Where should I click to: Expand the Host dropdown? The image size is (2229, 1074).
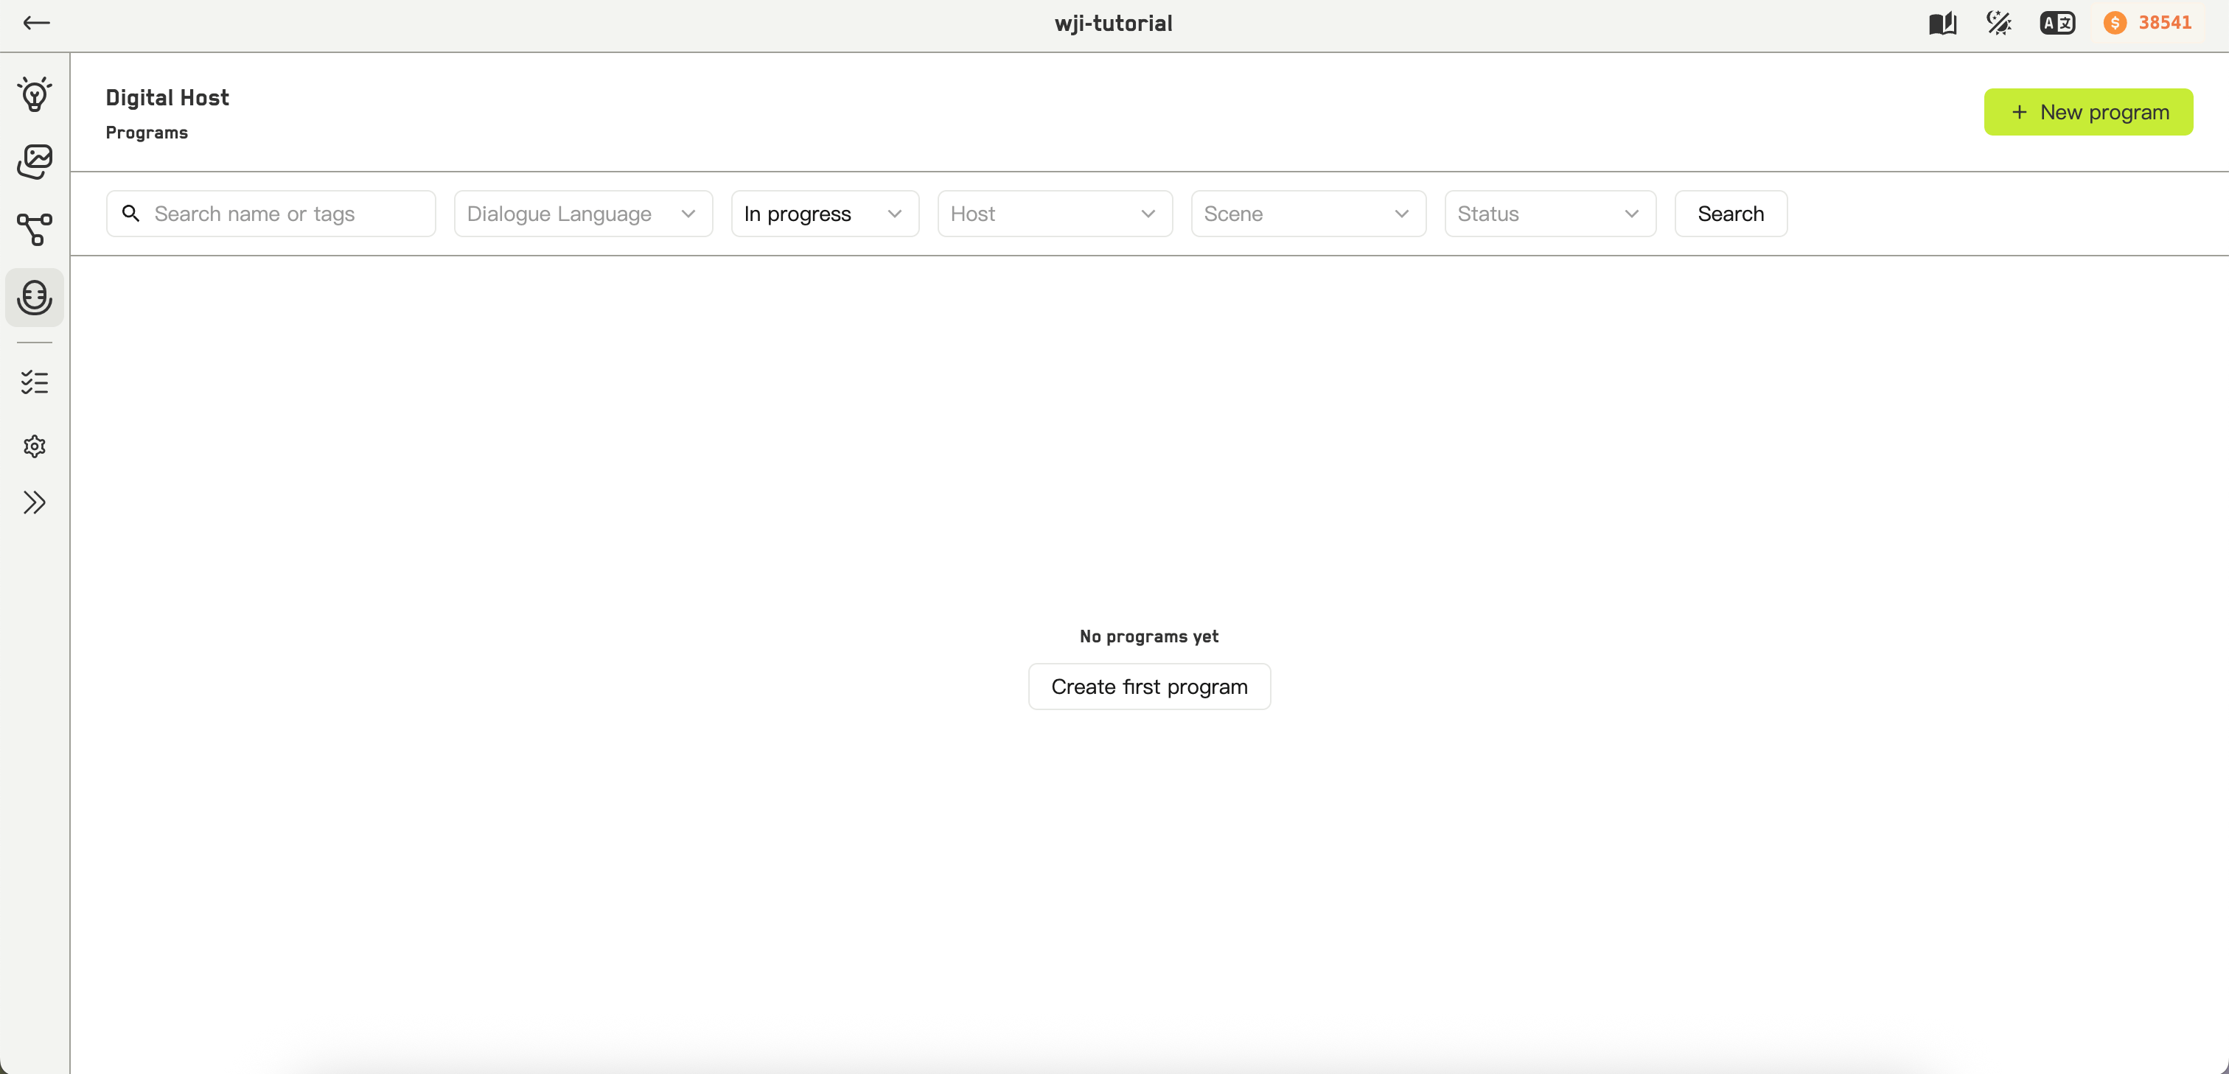click(x=1055, y=214)
